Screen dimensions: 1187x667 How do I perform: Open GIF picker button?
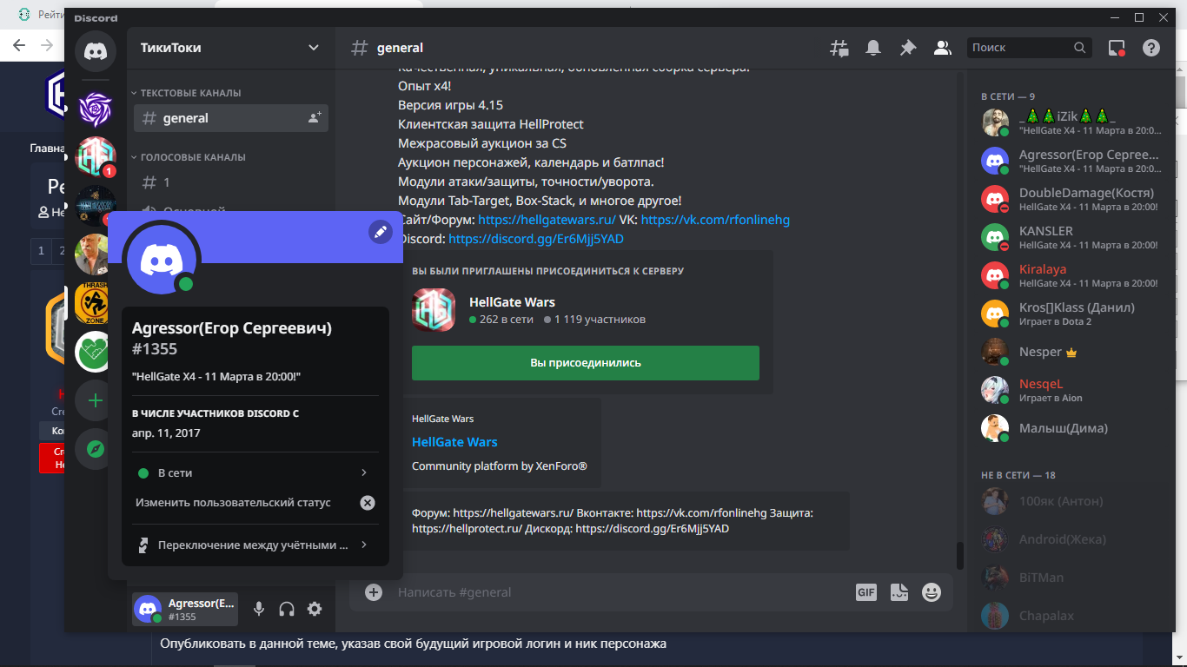[866, 592]
